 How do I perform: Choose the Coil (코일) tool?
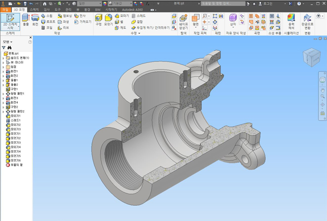[x=47, y=28]
